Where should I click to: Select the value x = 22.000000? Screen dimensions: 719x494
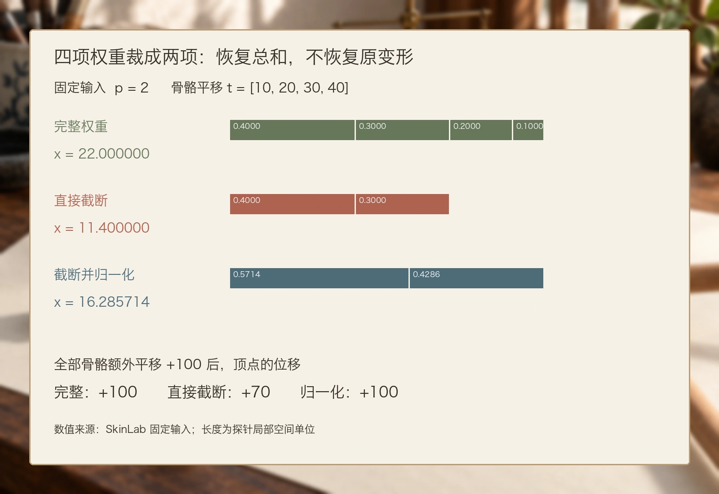102,154
